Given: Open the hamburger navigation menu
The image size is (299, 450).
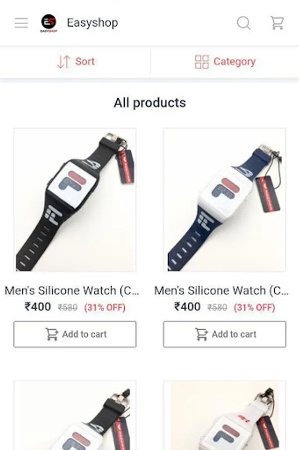Looking at the screenshot, I should 21,22.
